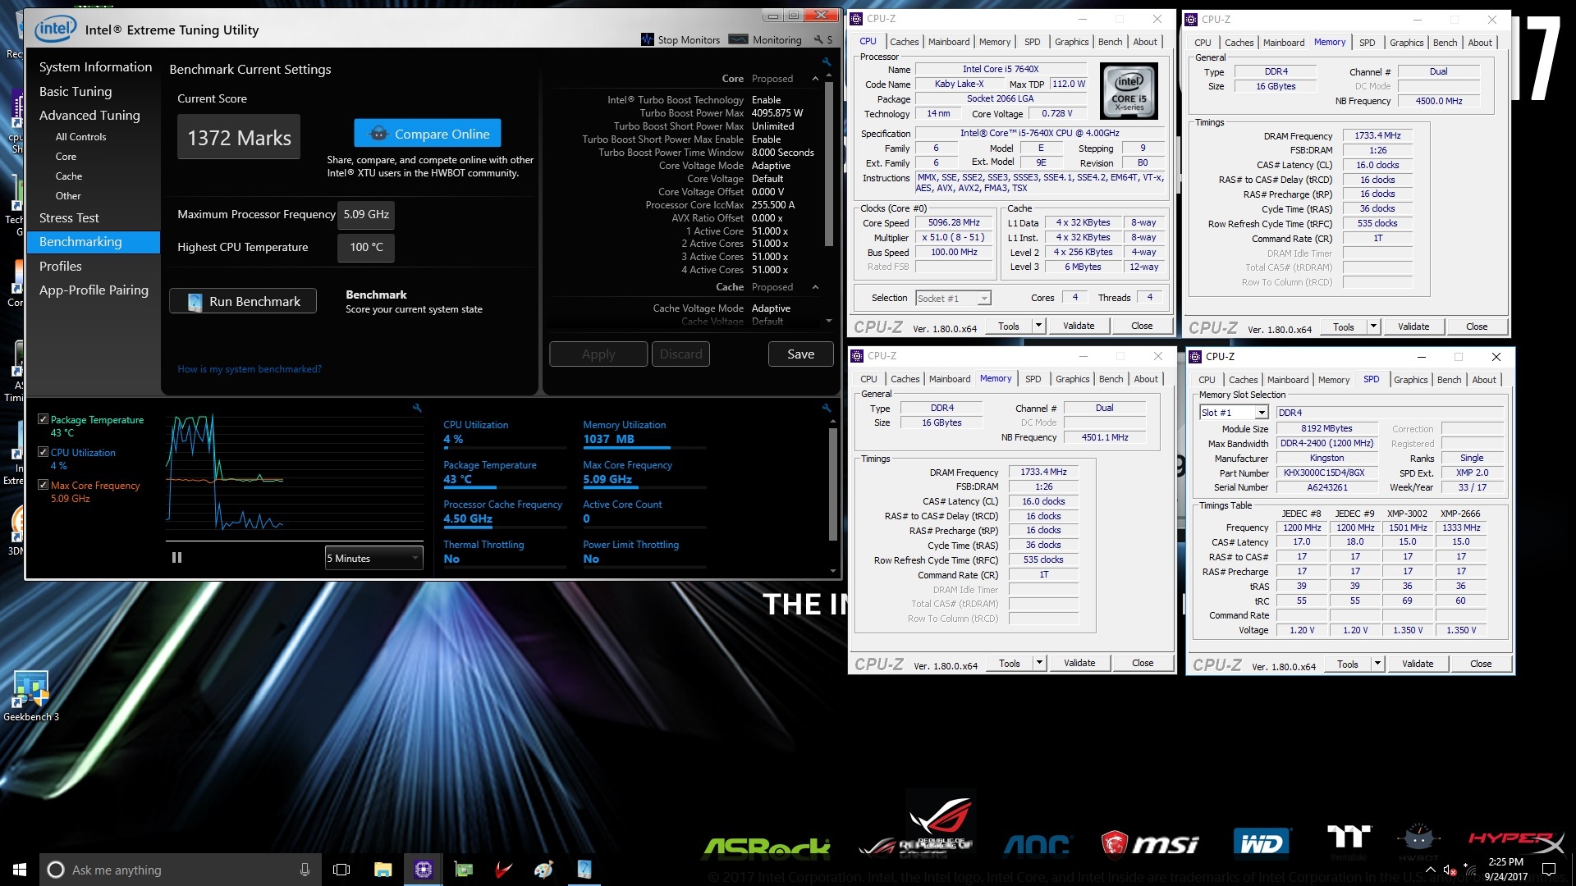The width and height of the screenshot is (1576, 886).
Task: Open Tools dropdown arrow in CPU tab window
Action: [1038, 326]
